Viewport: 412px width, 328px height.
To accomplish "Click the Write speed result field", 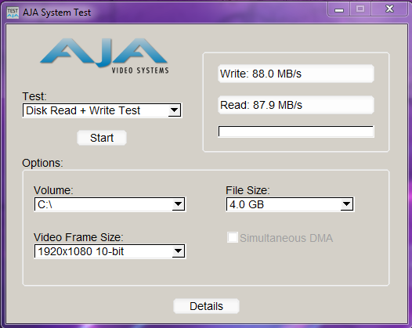I will pyautogui.click(x=296, y=74).
